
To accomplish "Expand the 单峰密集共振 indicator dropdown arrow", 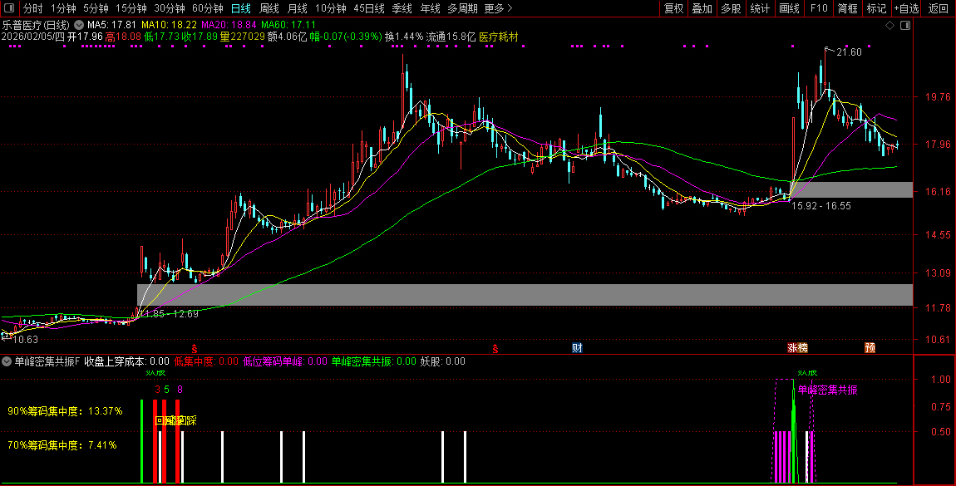I will click(7, 361).
